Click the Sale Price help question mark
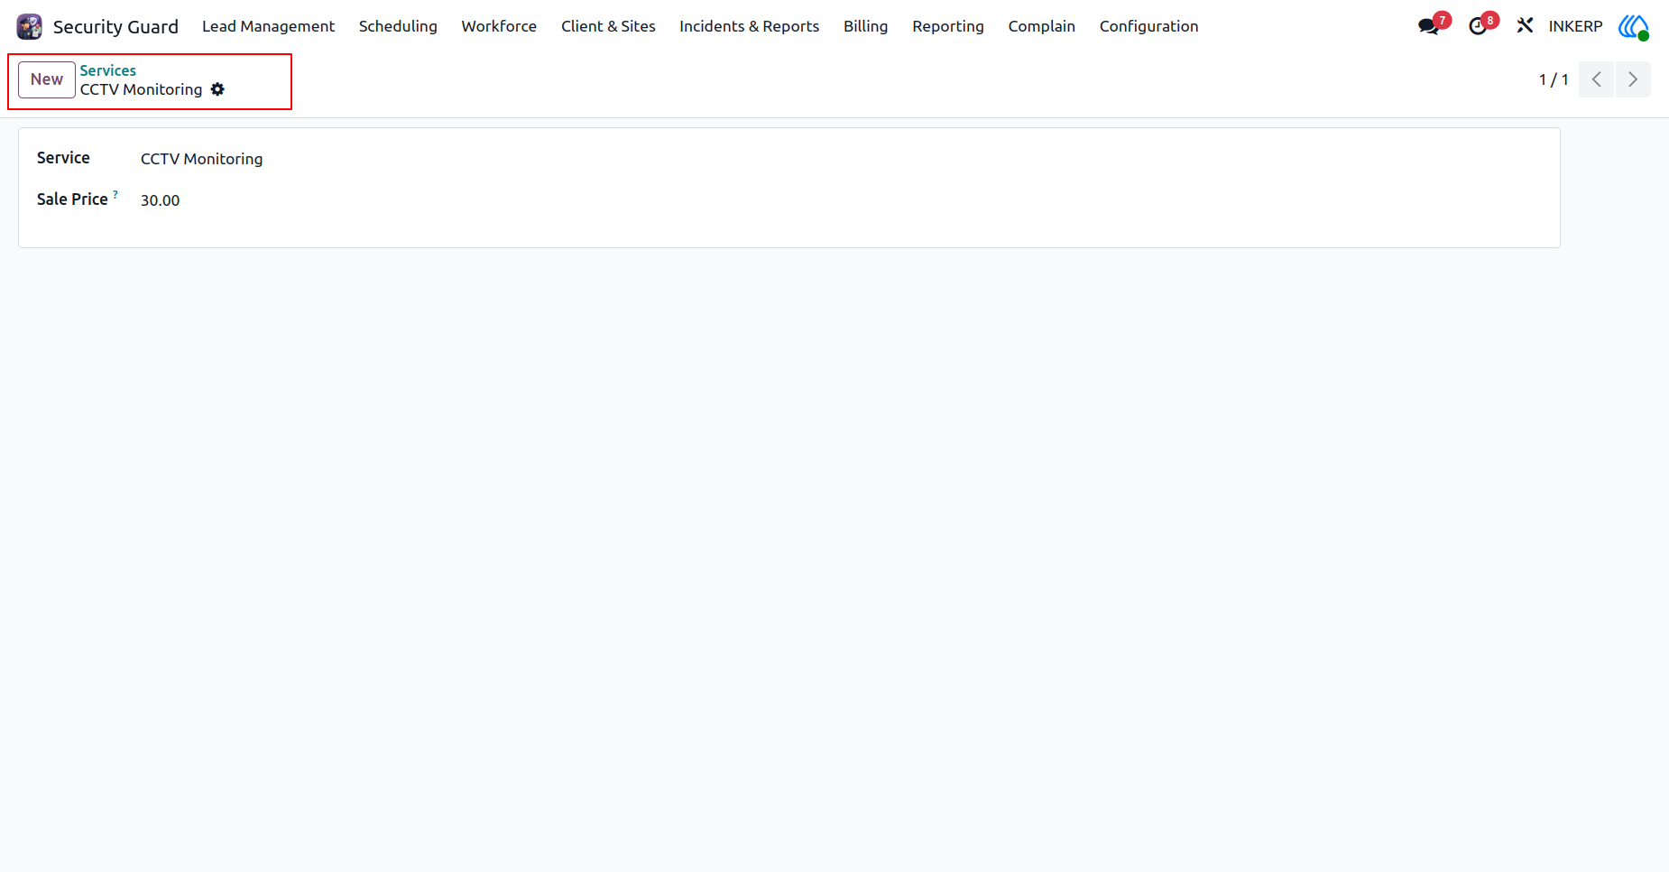Viewport: 1669px width, 872px height. 115,194
